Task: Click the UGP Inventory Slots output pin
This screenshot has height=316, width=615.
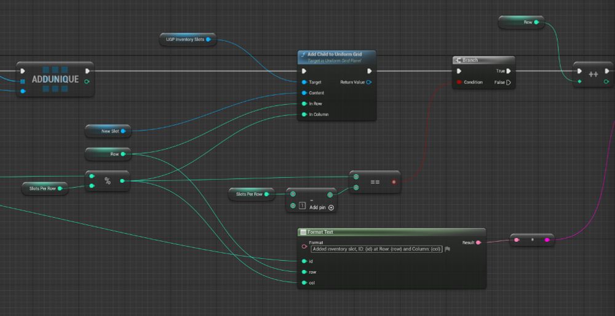Action: pos(208,39)
